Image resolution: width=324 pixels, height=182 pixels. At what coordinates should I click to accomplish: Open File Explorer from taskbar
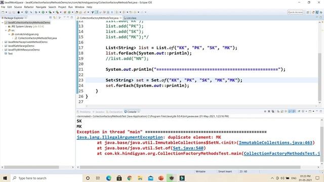140,178
